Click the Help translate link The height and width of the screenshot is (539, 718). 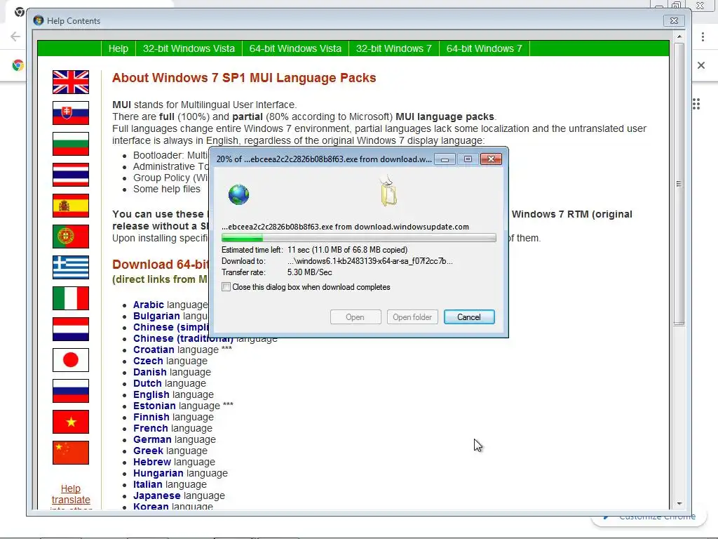coord(71,494)
